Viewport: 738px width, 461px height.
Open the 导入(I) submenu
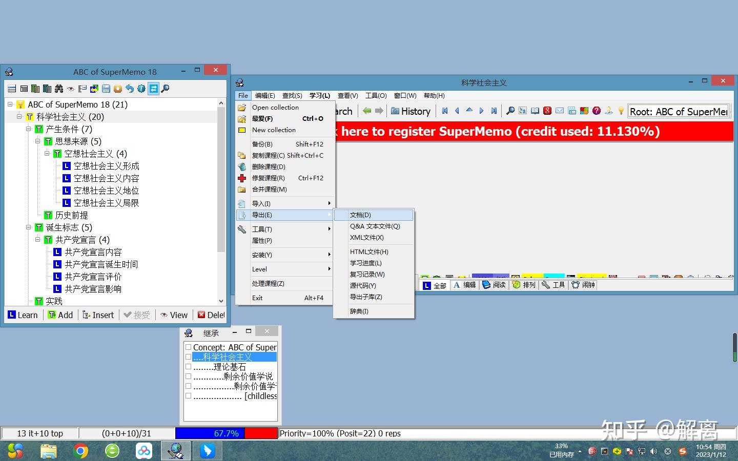click(x=285, y=204)
